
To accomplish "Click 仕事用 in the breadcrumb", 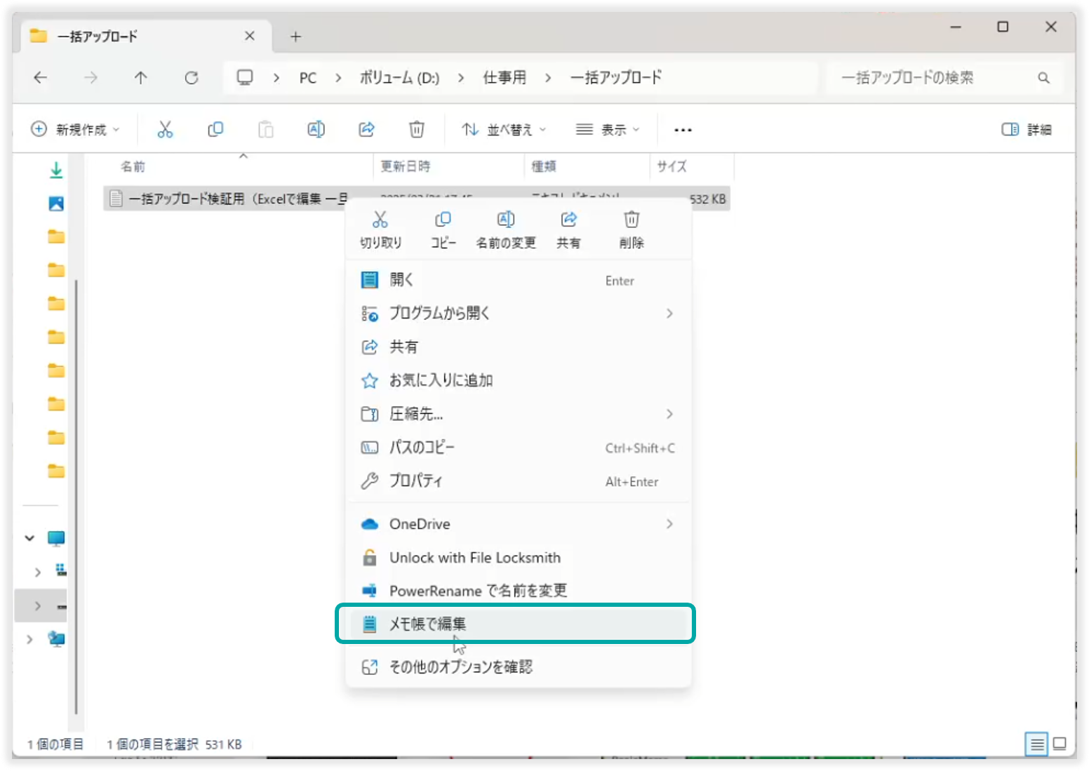I will click(505, 78).
